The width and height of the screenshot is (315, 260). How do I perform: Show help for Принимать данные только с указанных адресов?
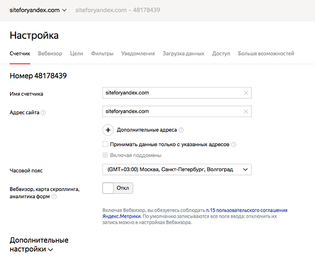point(234,144)
